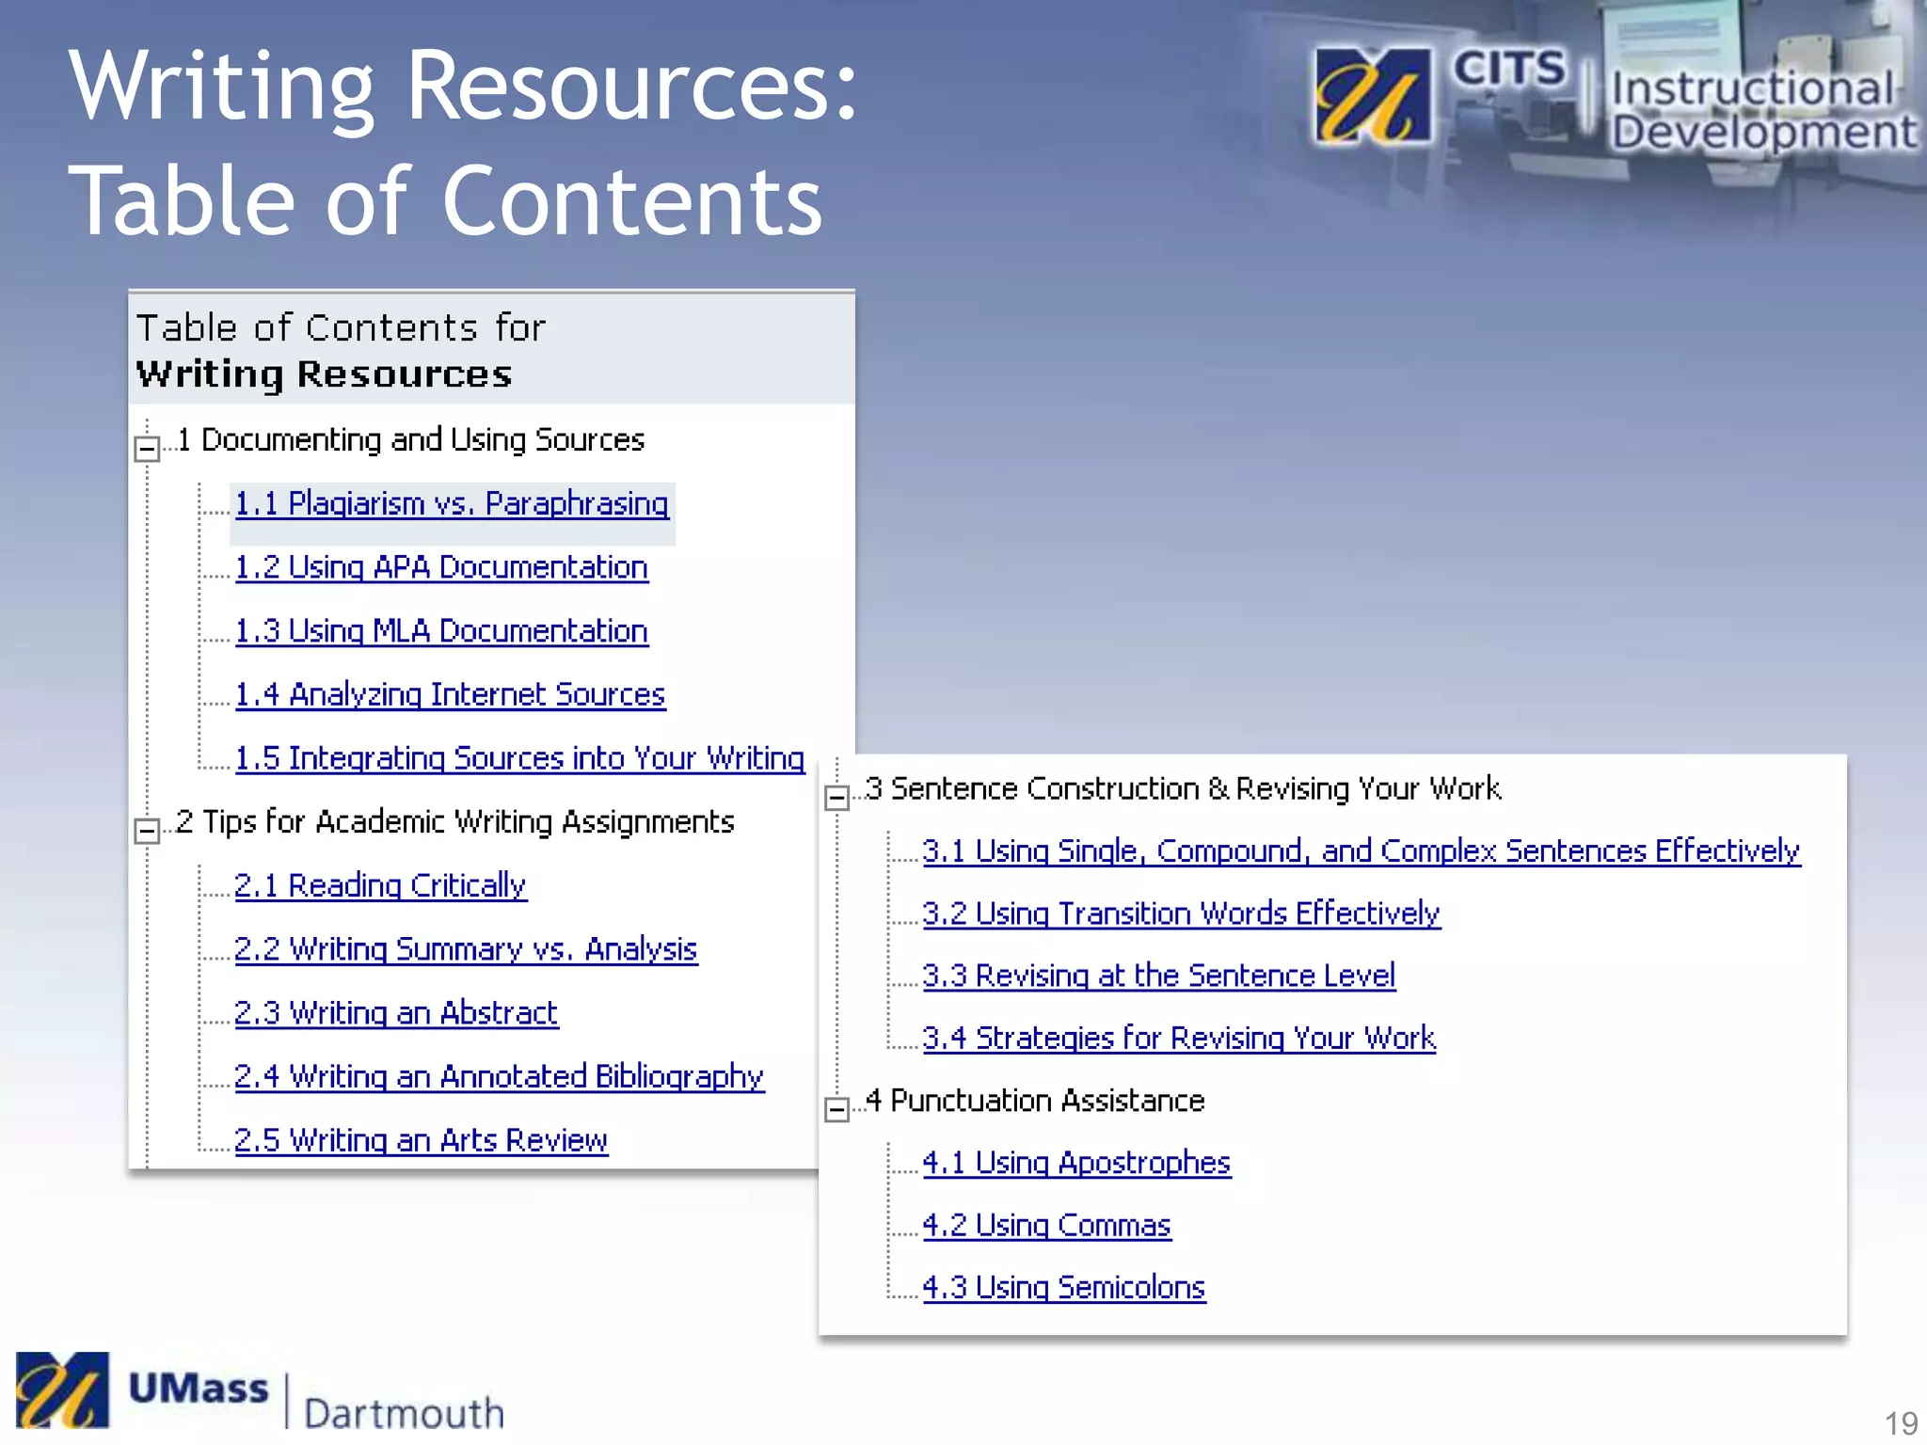Click 'Instructional Development' header text
The width and height of the screenshot is (1927, 1445).
[x=1762, y=110]
